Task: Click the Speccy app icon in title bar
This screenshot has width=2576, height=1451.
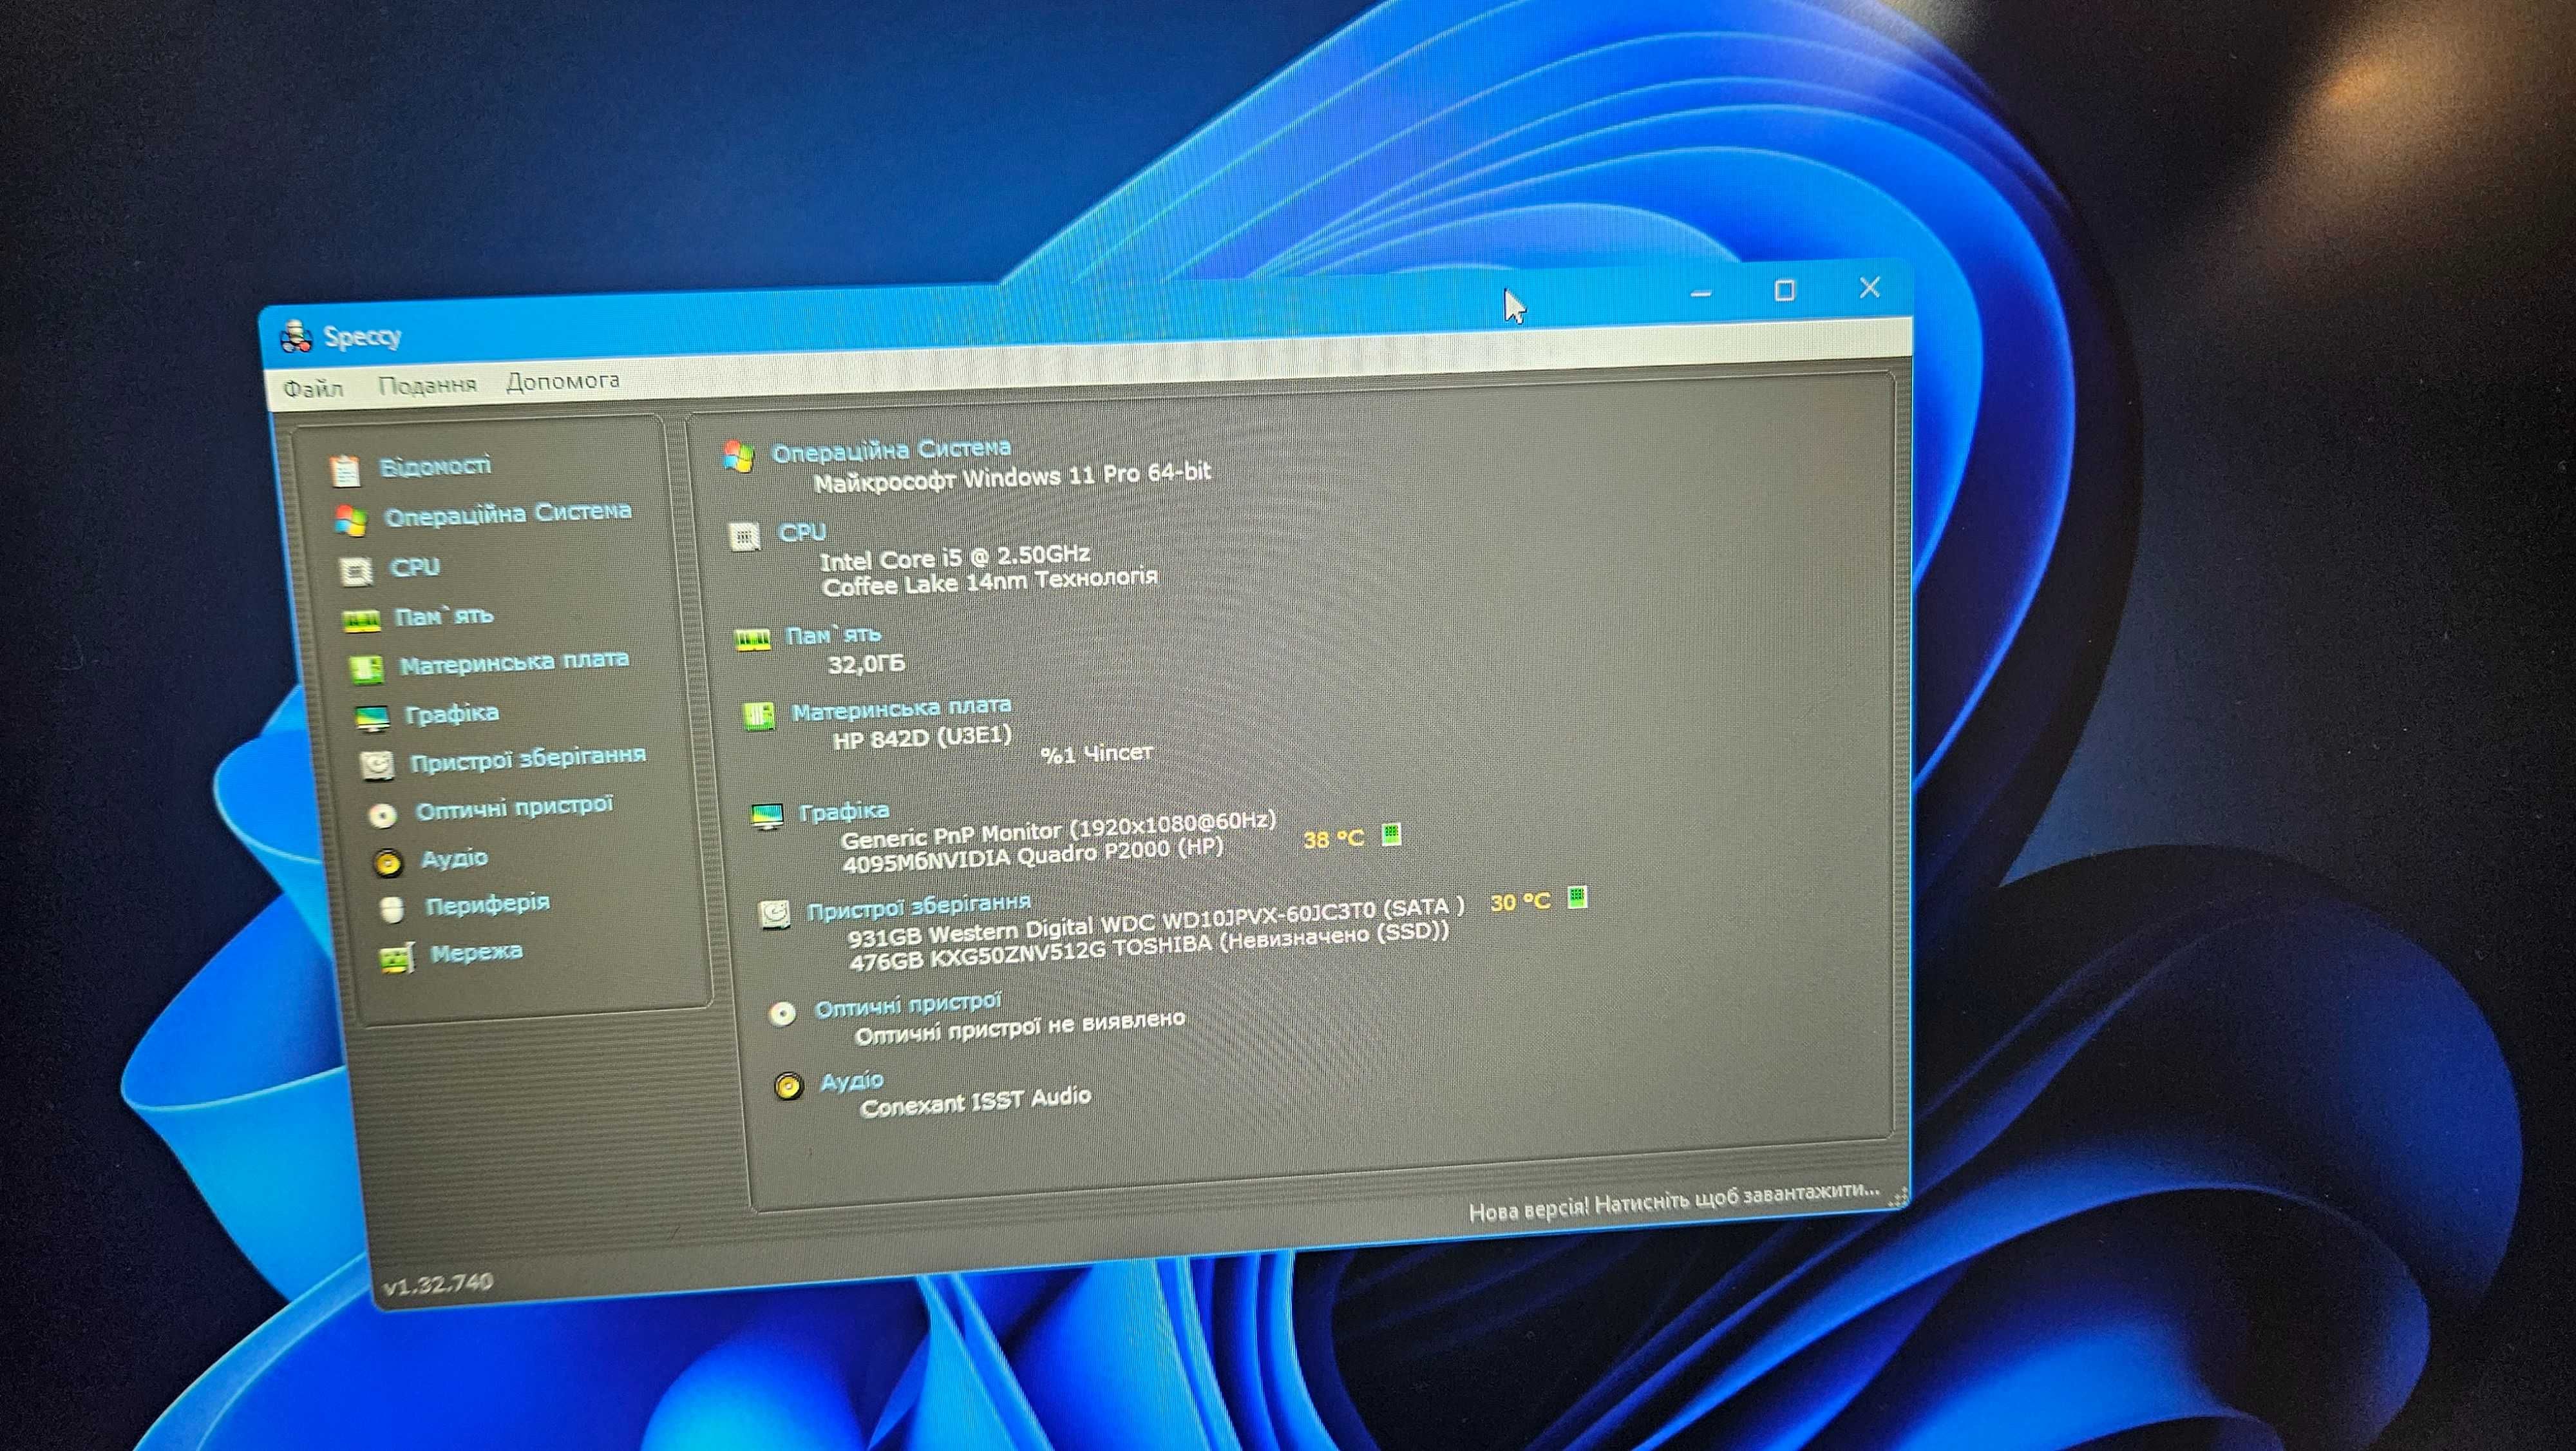Action: click(x=296, y=337)
